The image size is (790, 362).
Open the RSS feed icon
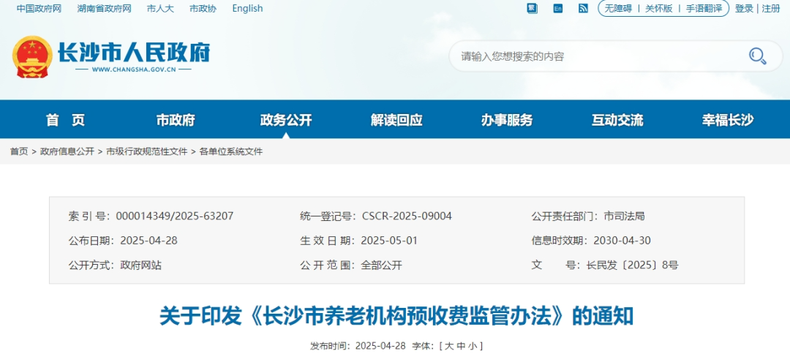click(583, 9)
